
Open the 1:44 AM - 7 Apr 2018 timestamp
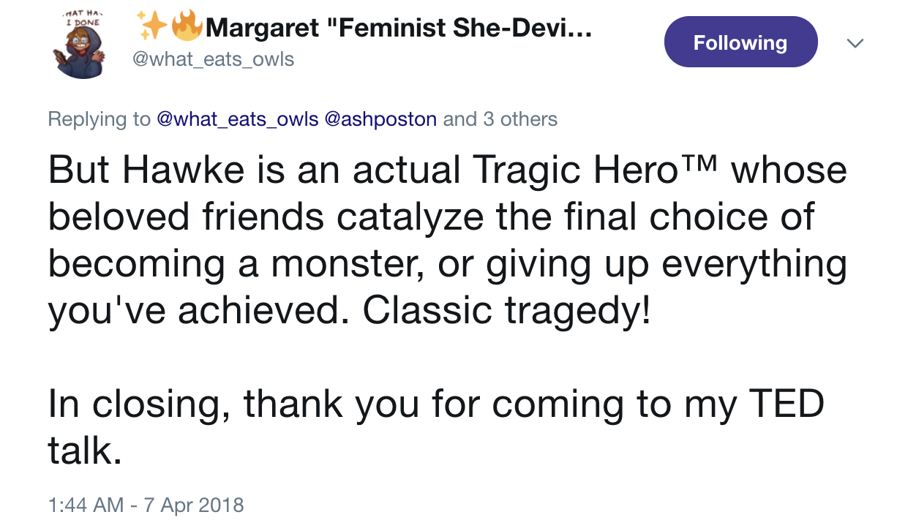tap(146, 505)
